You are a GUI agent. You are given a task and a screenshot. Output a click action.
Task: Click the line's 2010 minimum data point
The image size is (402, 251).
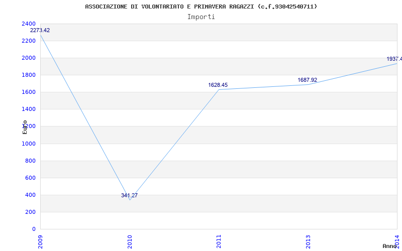point(130,200)
